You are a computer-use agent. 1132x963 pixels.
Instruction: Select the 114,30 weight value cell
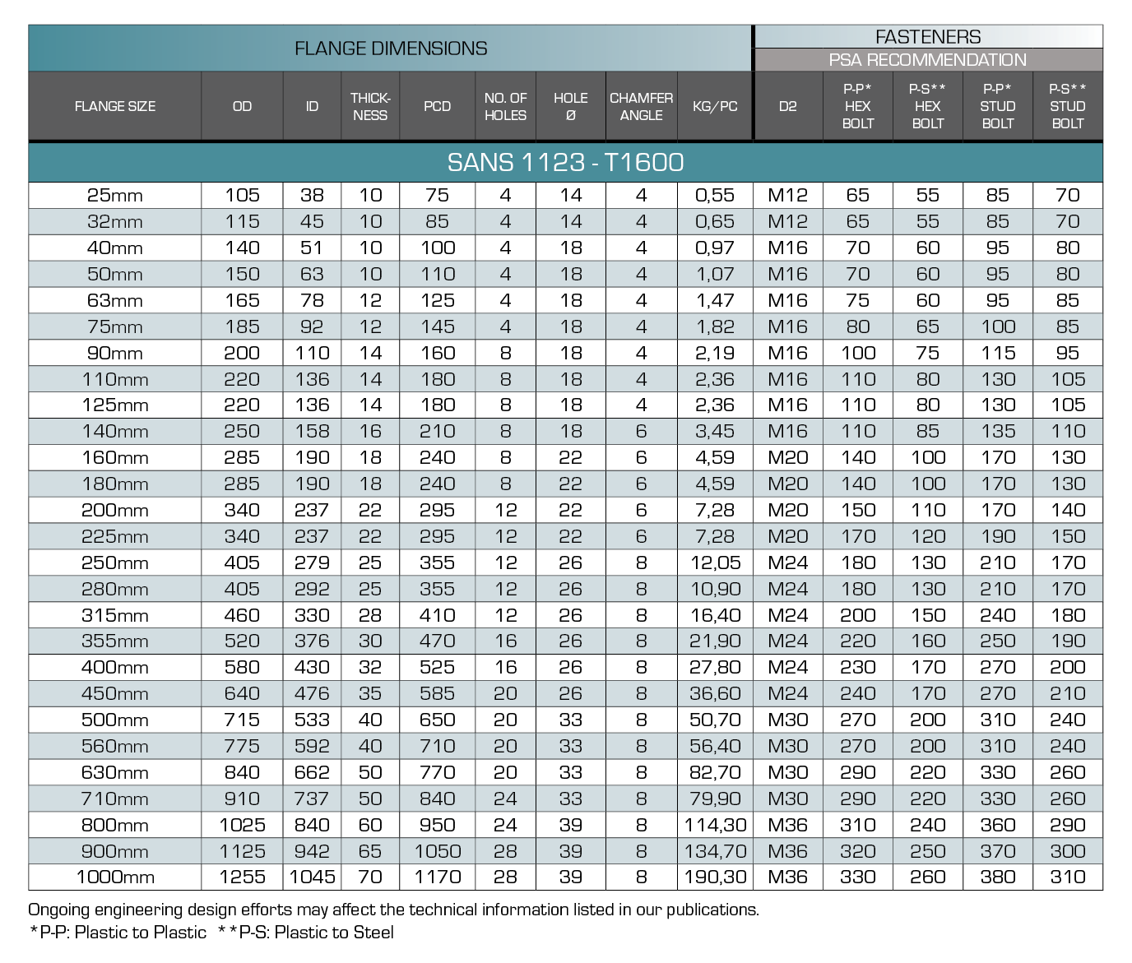coord(715,825)
